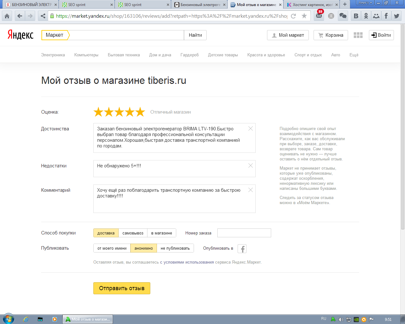
Task: Click the forward arrow button
Action: point(30,16)
